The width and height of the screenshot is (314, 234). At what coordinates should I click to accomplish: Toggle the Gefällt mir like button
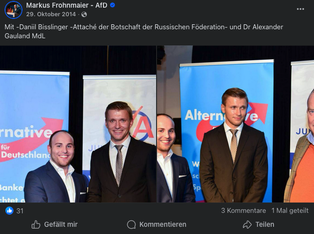coord(54,225)
